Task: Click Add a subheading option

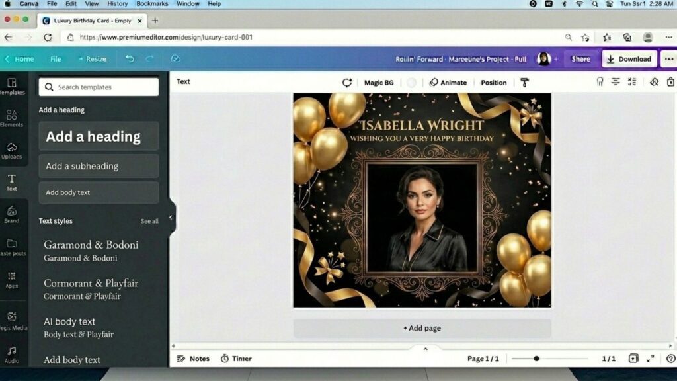Action: (99, 166)
